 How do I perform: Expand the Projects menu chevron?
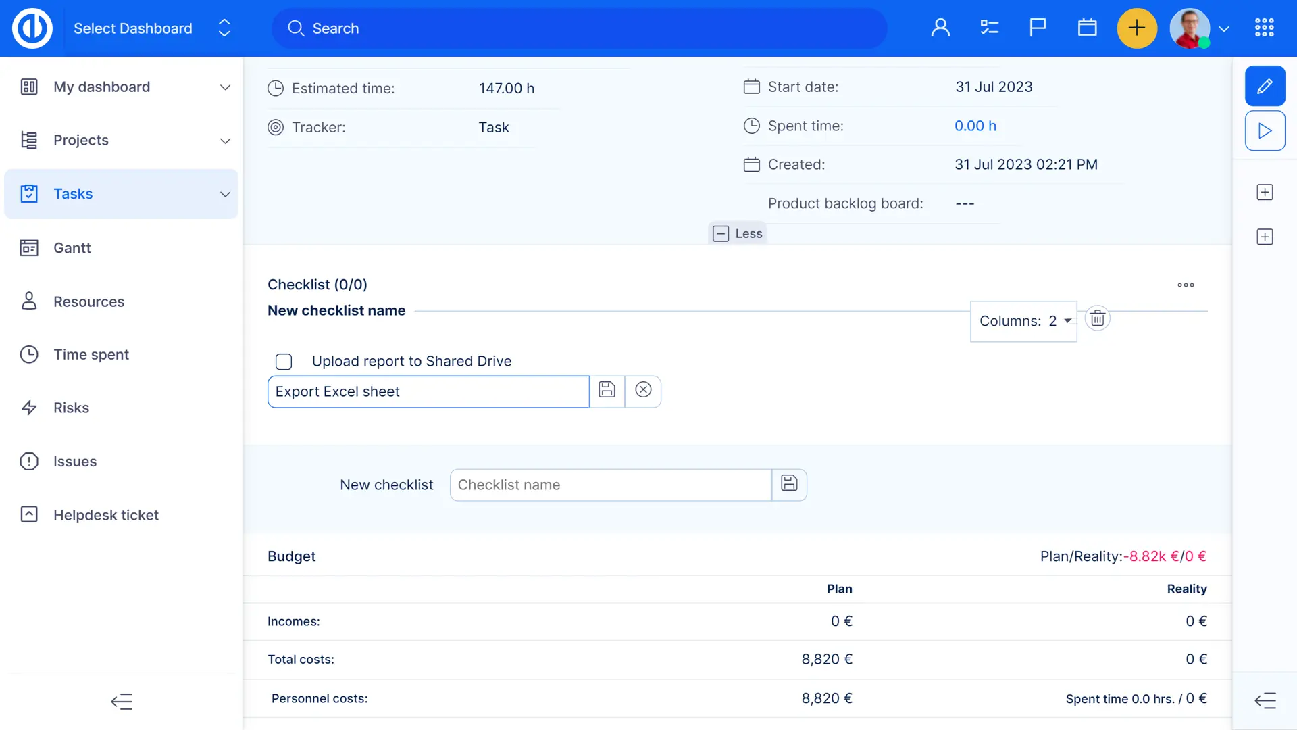[x=225, y=141]
